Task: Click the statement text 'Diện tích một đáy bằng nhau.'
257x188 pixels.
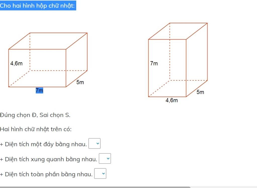Action: point(46,144)
